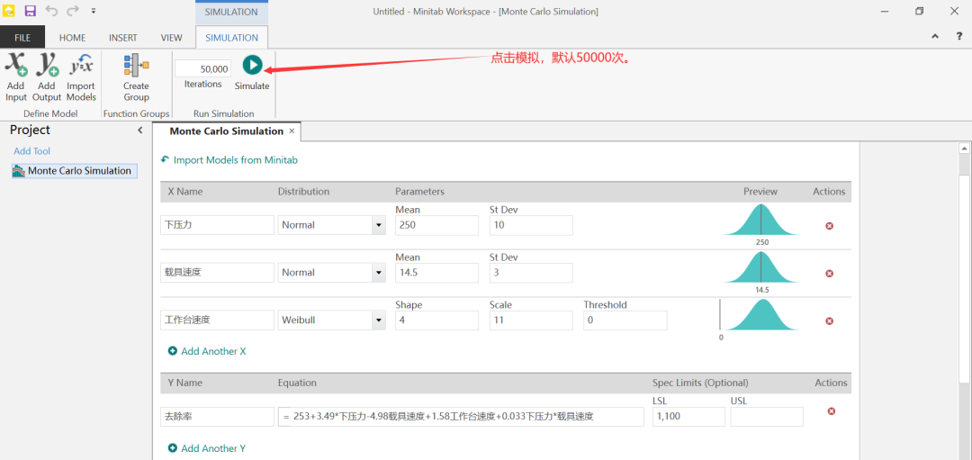Click Add Another X link

(x=207, y=351)
